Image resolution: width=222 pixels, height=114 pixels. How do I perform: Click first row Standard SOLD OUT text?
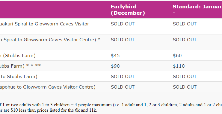[x=185, y=24]
